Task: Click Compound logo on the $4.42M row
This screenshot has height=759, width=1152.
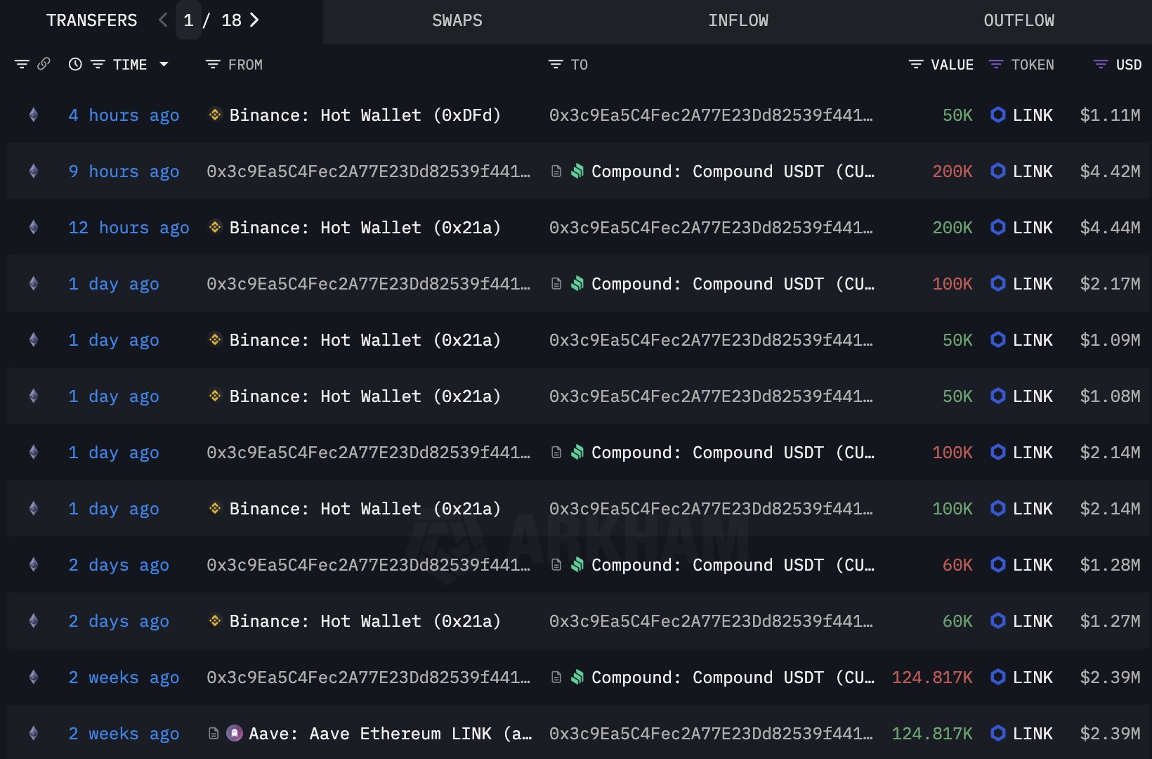Action: (x=577, y=171)
